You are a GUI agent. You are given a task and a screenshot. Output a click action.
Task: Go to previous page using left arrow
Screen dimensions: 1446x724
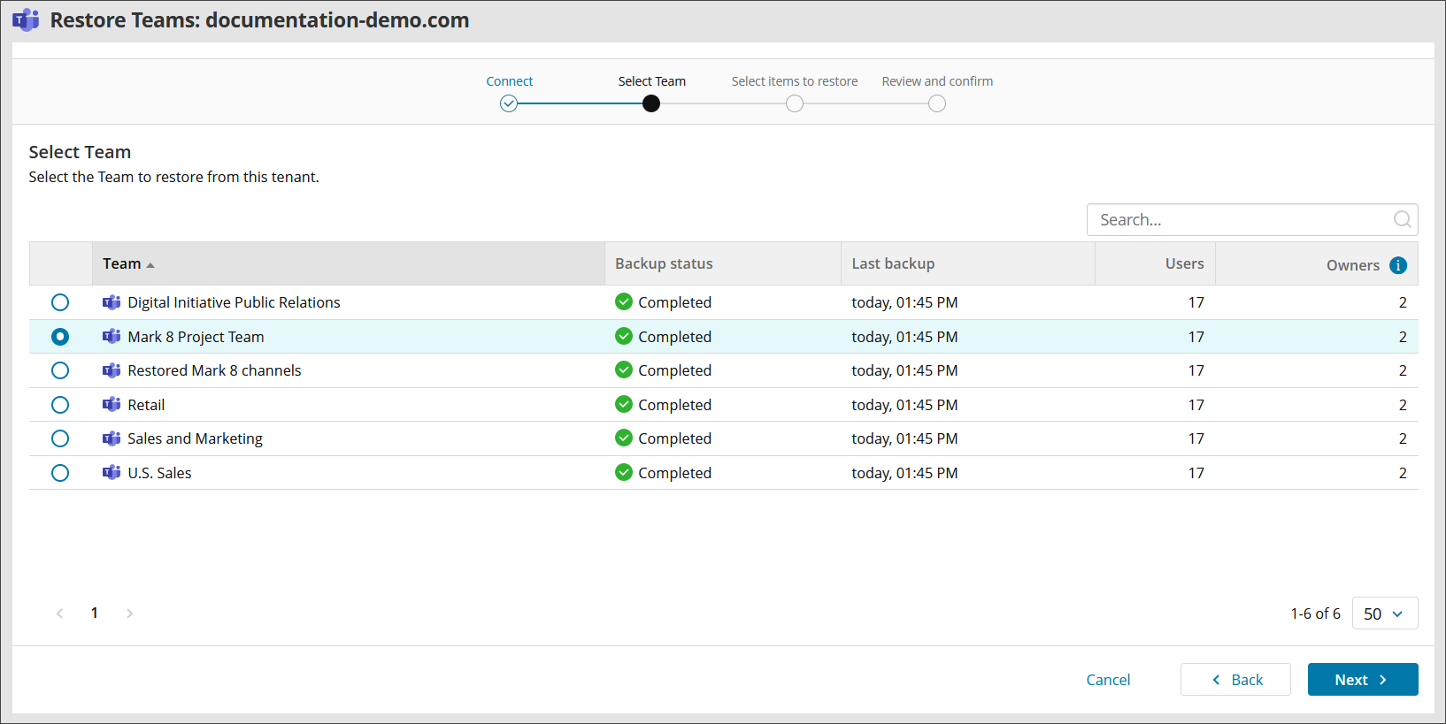tap(59, 613)
